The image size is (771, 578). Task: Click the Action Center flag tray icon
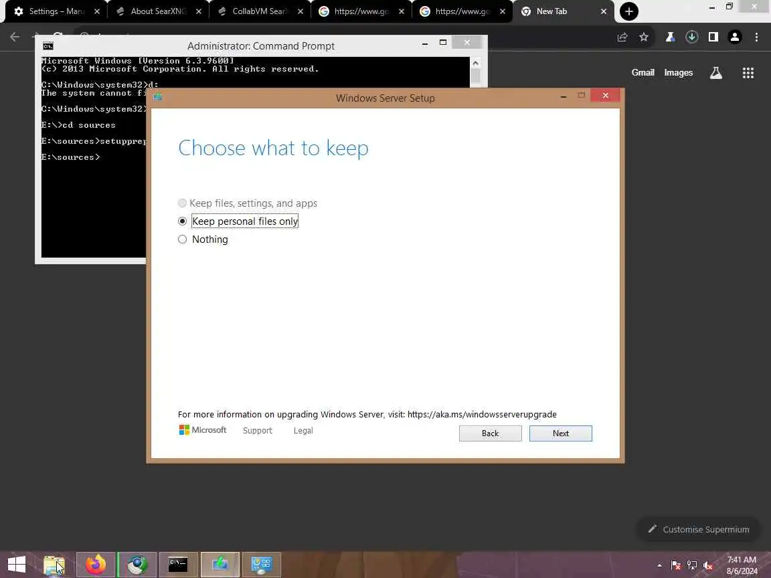(676, 566)
